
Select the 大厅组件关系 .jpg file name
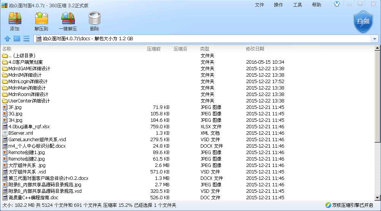(27, 165)
